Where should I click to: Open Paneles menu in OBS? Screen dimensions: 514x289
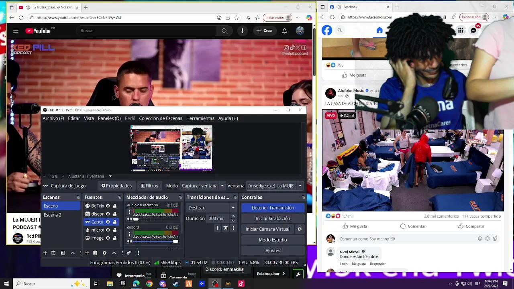point(109,118)
